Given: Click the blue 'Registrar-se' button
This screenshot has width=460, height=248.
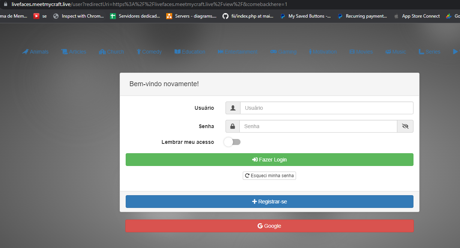Looking at the screenshot, I should click(x=269, y=202).
